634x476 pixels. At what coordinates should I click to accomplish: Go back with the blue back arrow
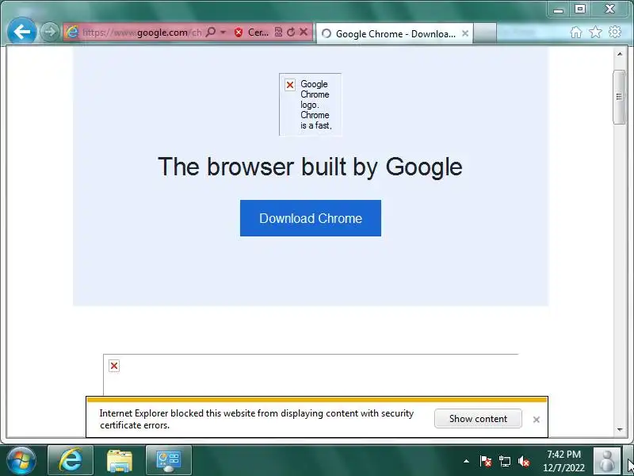[21, 31]
